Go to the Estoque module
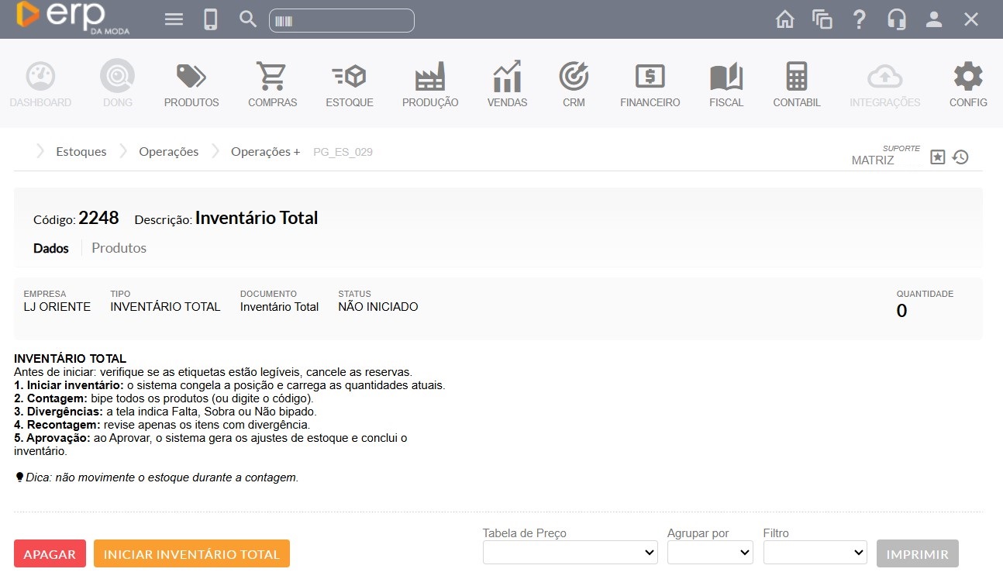The width and height of the screenshot is (1003, 586). (x=349, y=84)
